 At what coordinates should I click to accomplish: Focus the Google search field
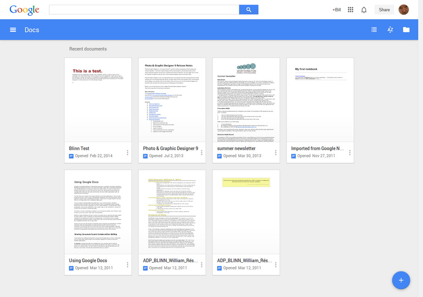144,10
